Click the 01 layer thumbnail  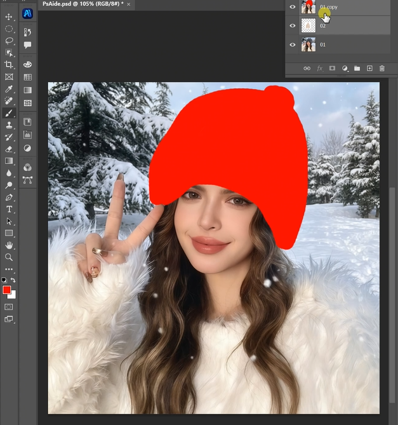pos(308,44)
